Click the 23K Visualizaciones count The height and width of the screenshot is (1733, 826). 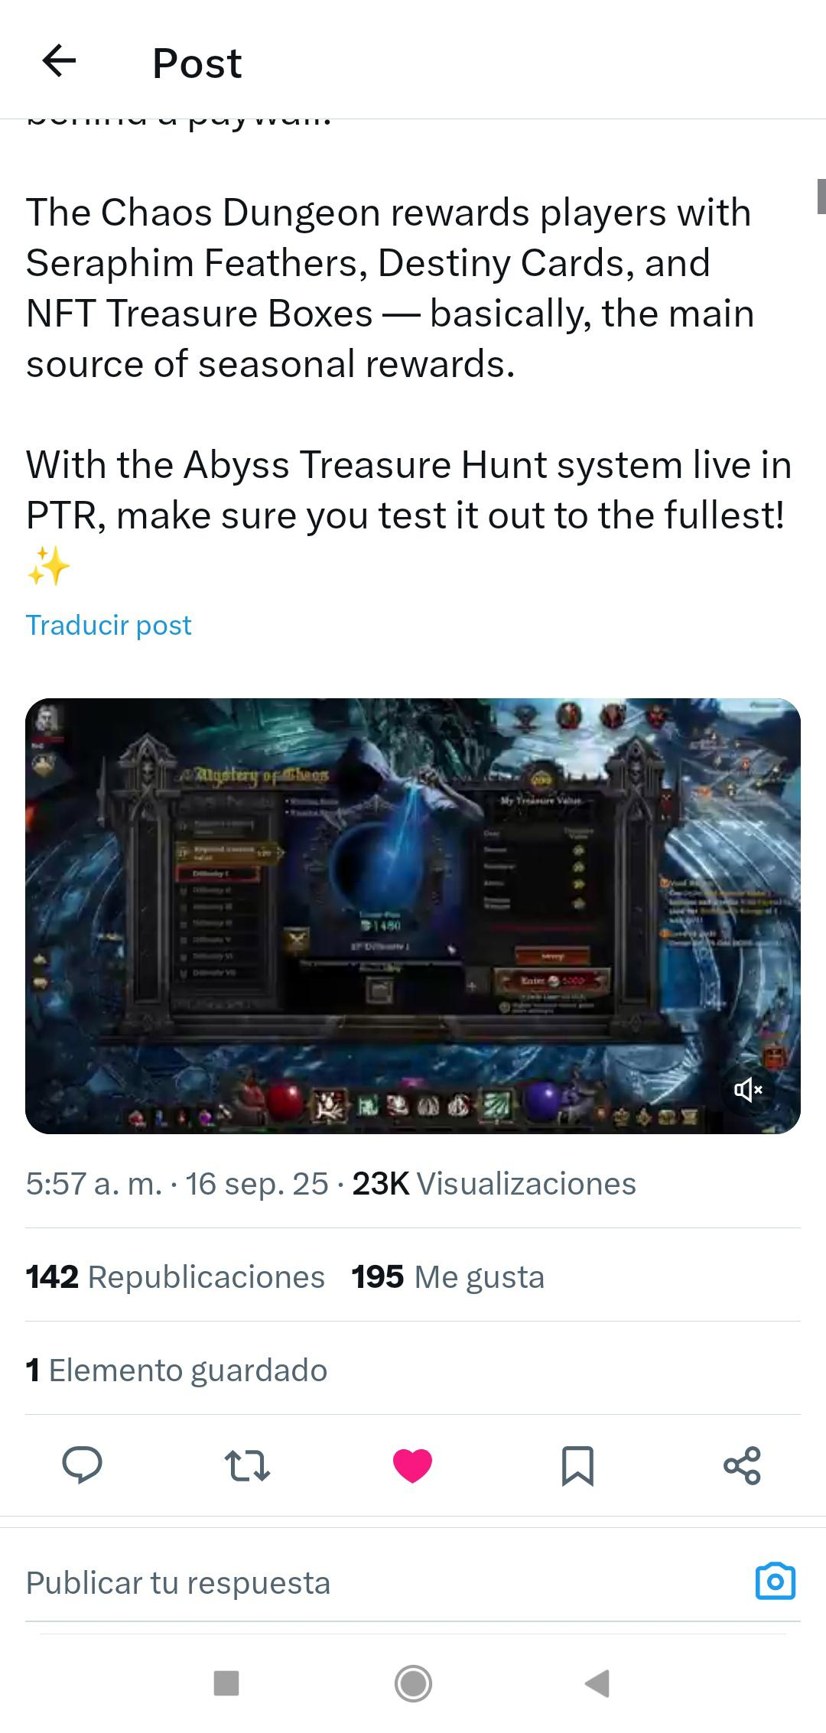[494, 1183]
